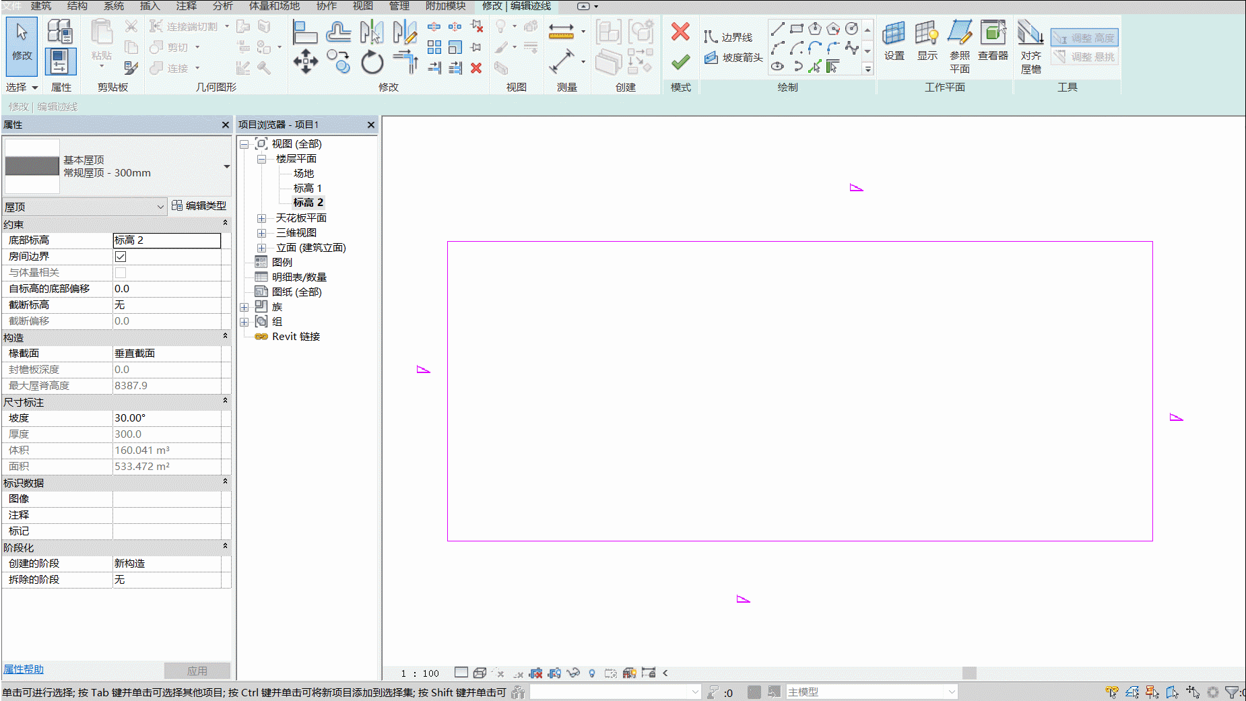
Task: Select 标高 1 in project browser
Action: click(308, 189)
